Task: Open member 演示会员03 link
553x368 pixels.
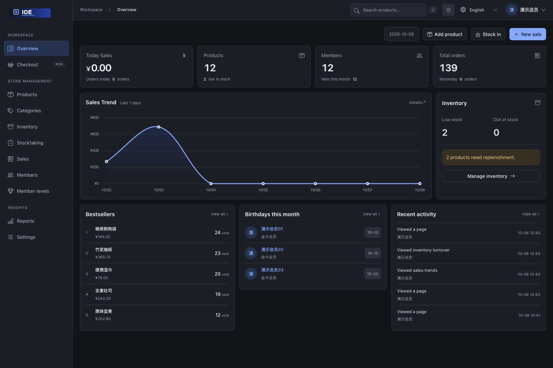Action: (x=272, y=270)
